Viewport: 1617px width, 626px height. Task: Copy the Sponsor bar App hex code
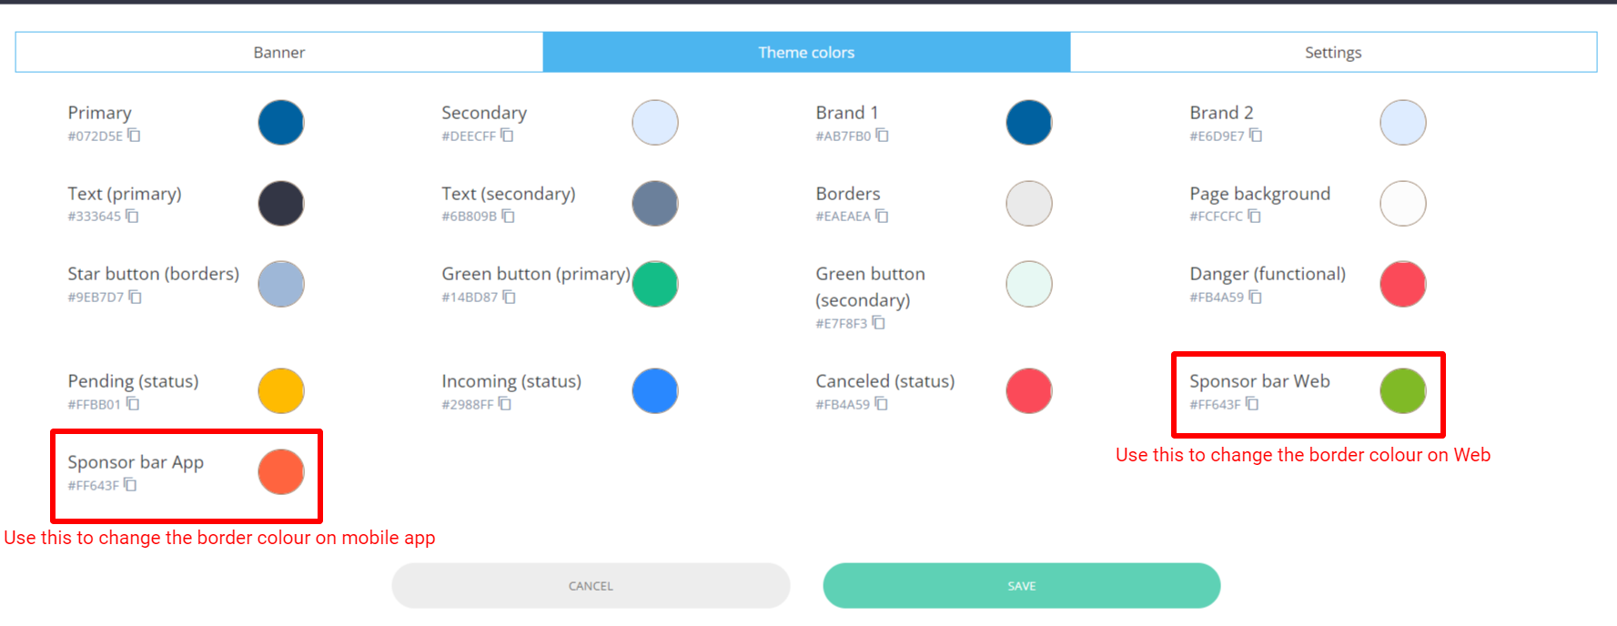pyautogui.click(x=130, y=485)
